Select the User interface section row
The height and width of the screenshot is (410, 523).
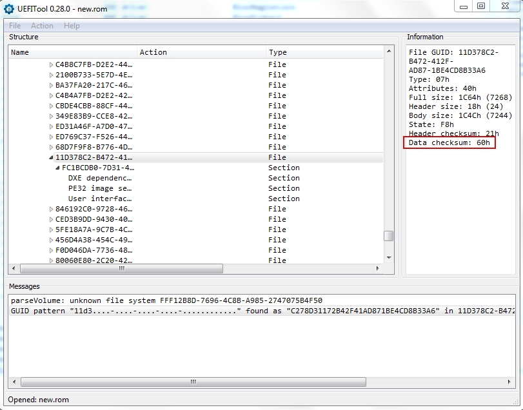(196, 199)
